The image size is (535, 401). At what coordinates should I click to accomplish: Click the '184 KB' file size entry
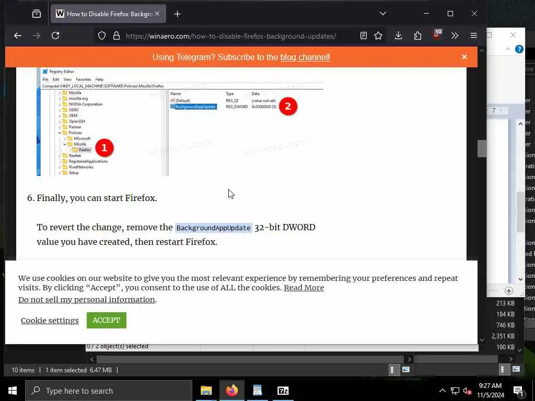tap(505, 314)
